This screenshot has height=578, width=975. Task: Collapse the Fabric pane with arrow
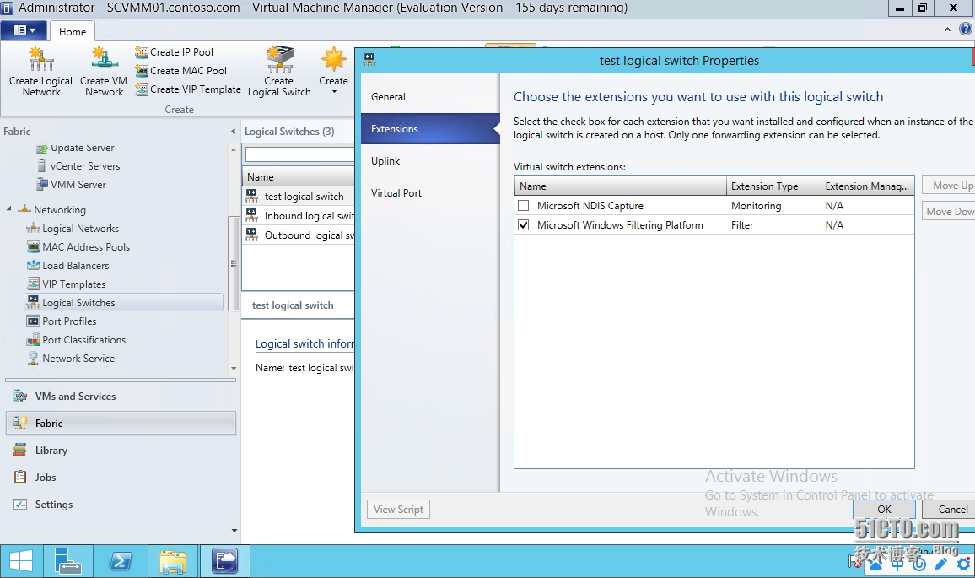[233, 132]
